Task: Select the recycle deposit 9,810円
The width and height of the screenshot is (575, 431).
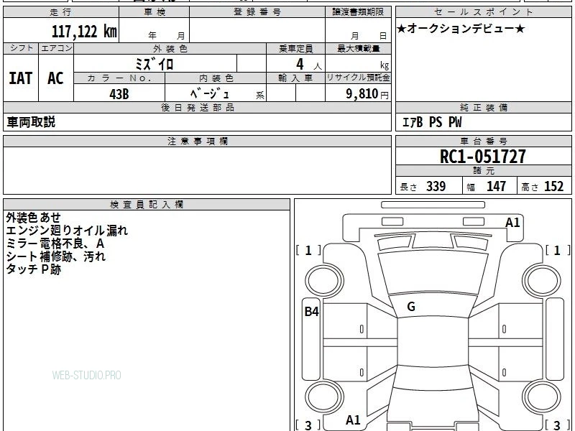Action: point(367,94)
